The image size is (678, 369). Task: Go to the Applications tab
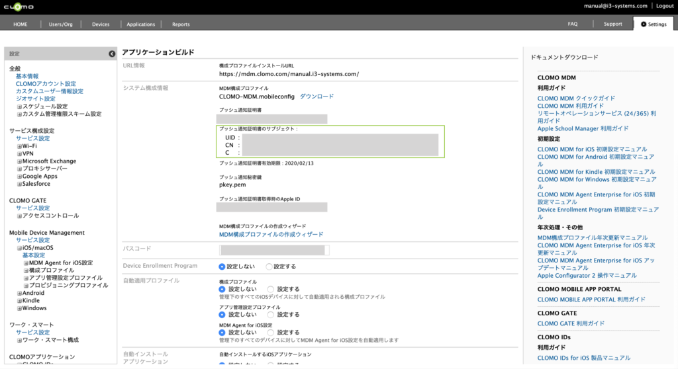140,24
